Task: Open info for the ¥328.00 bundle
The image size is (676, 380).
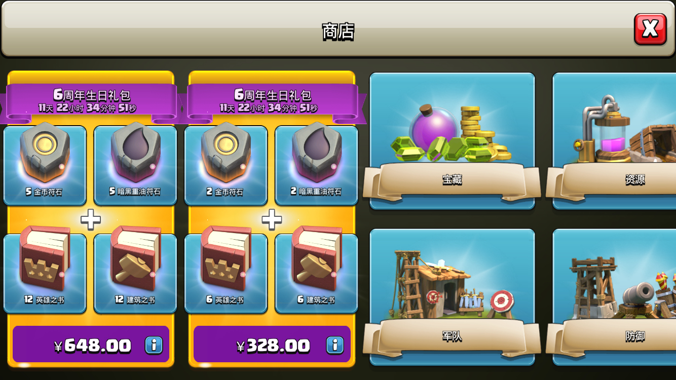Action: coord(334,345)
